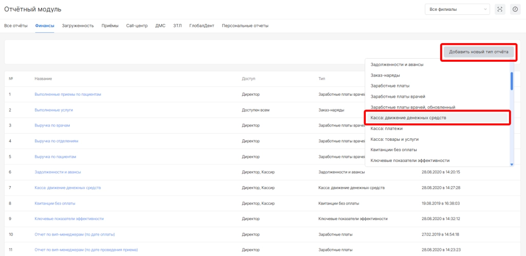This screenshot has height=256, width=526.
Task: Go to the Call-центр tab
Action: (137, 26)
